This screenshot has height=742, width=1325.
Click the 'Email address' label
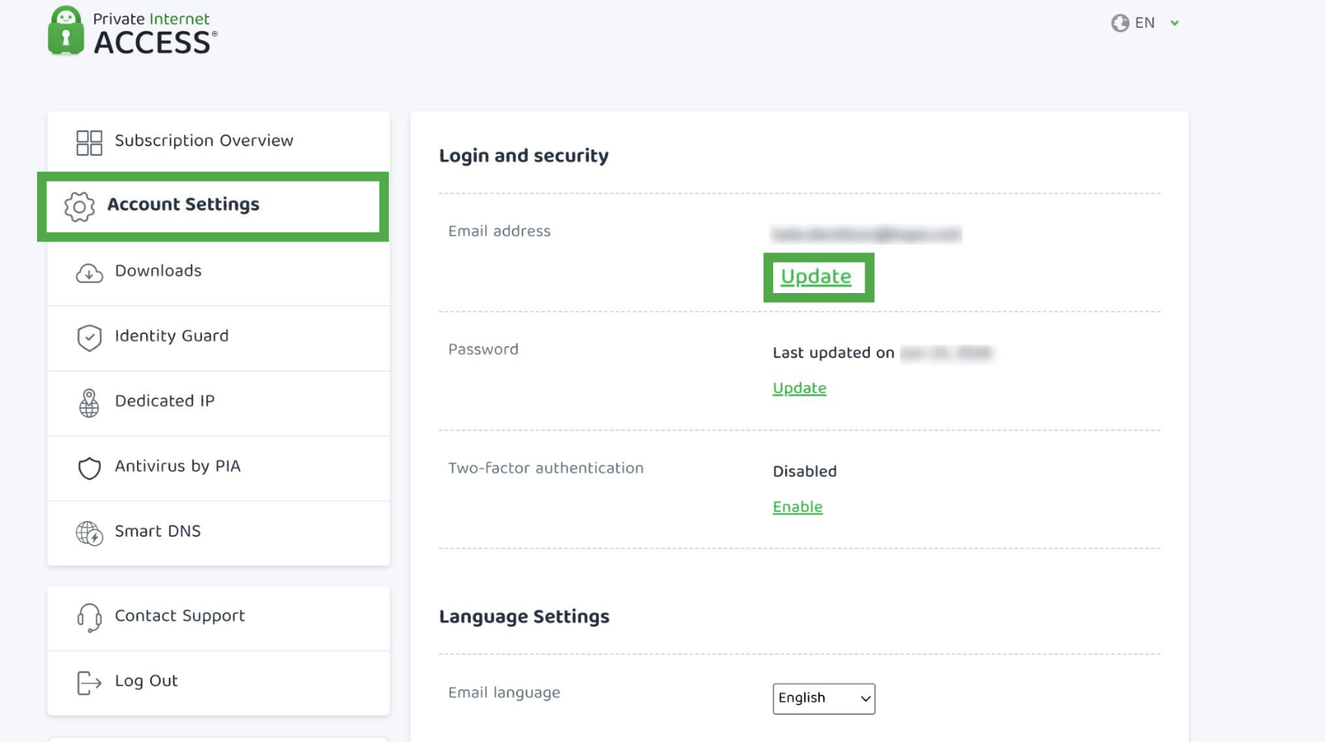point(500,232)
